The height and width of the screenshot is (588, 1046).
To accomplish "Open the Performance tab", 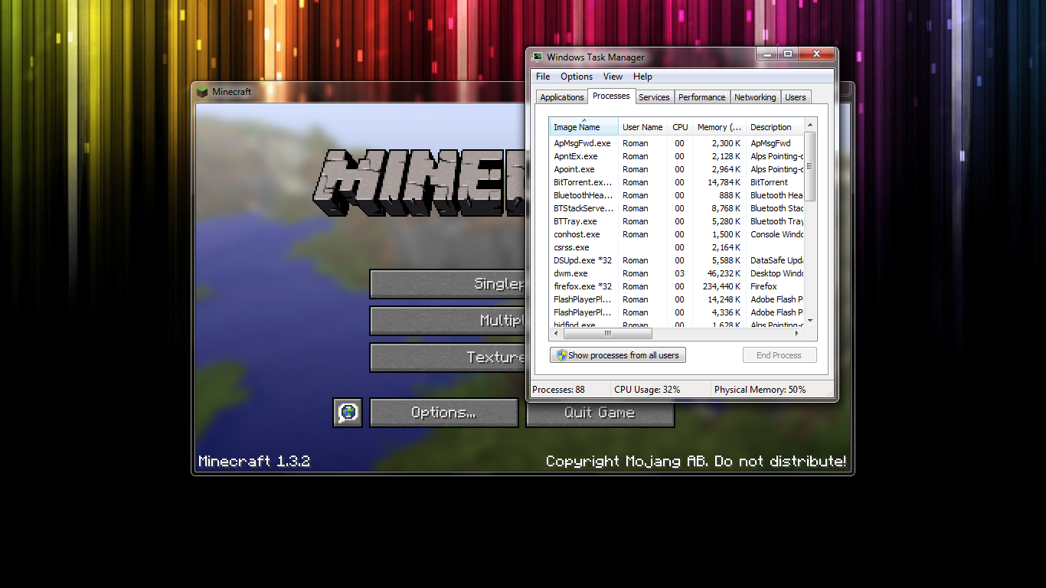I will click(x=701, y=97).
